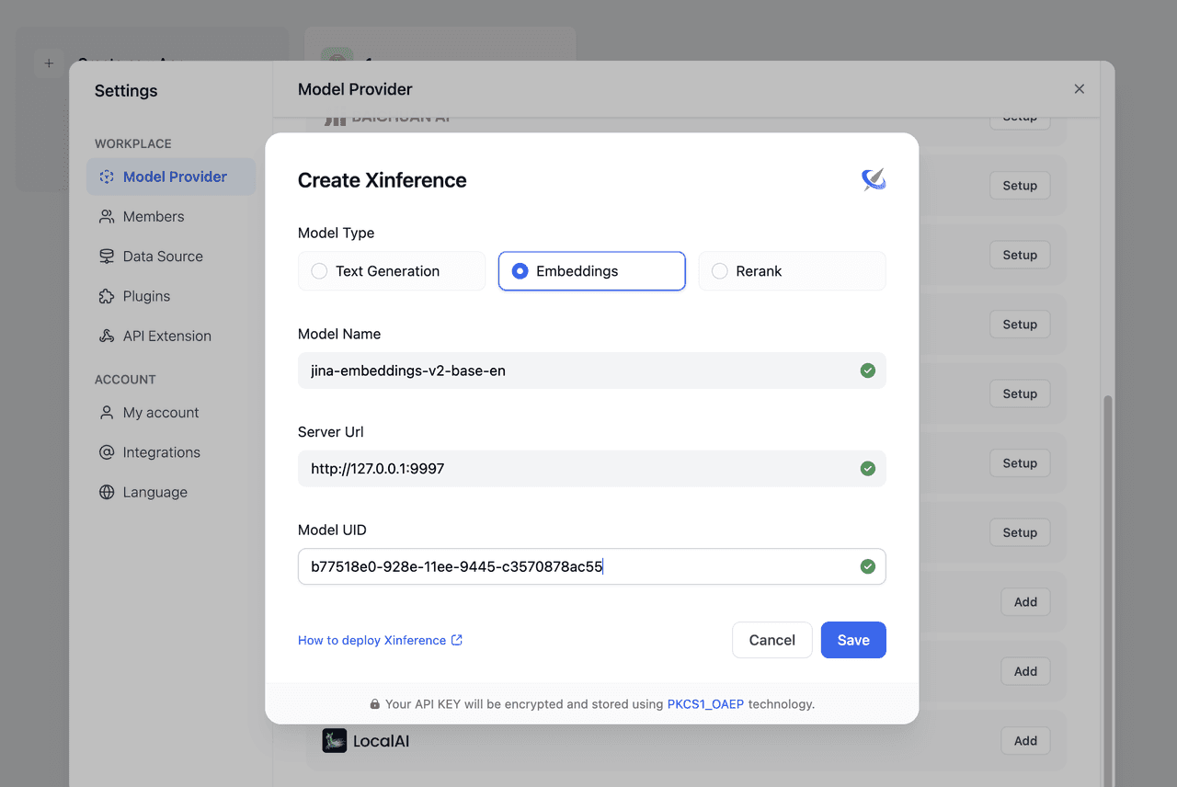Viewport: 1177px width, 787px height.
Task: Click the Xinference logo icon
Action: pos(873,179)
